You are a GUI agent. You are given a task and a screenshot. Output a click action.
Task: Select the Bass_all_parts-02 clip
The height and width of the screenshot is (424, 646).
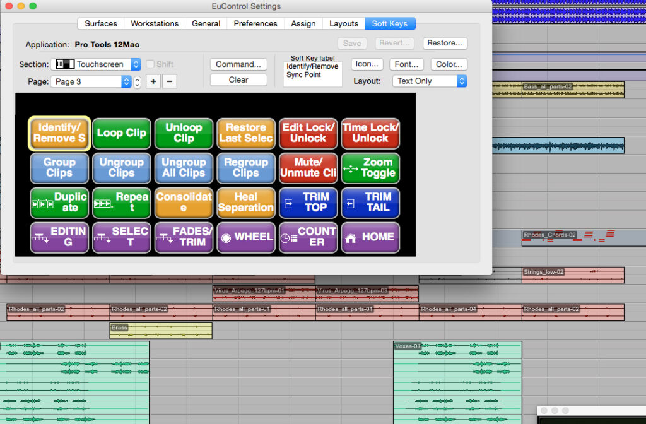[x=573, y=90]
